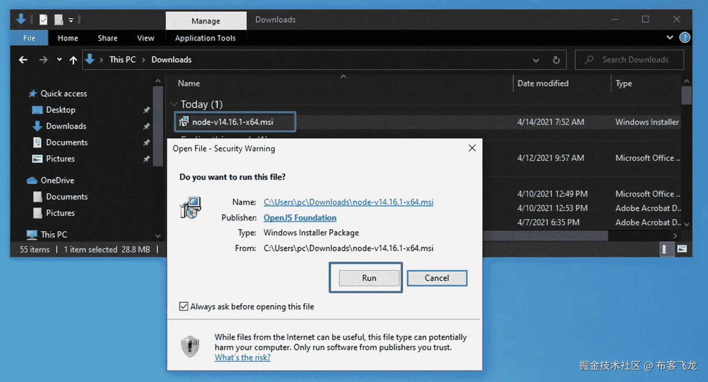Click the New Folder icon in quick access toolbar
Viewport: 708px width, 382px height.
(x=59, y=19)
